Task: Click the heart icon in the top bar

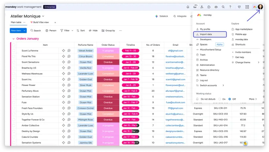Action: [x=239, y=7]
